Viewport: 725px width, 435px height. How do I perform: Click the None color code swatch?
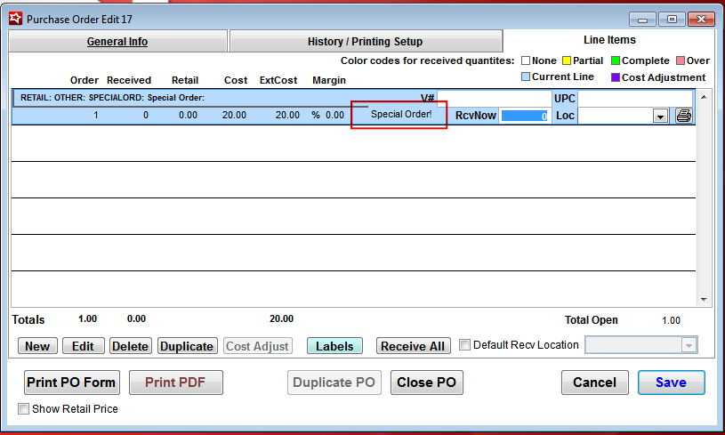click(526, 60)
